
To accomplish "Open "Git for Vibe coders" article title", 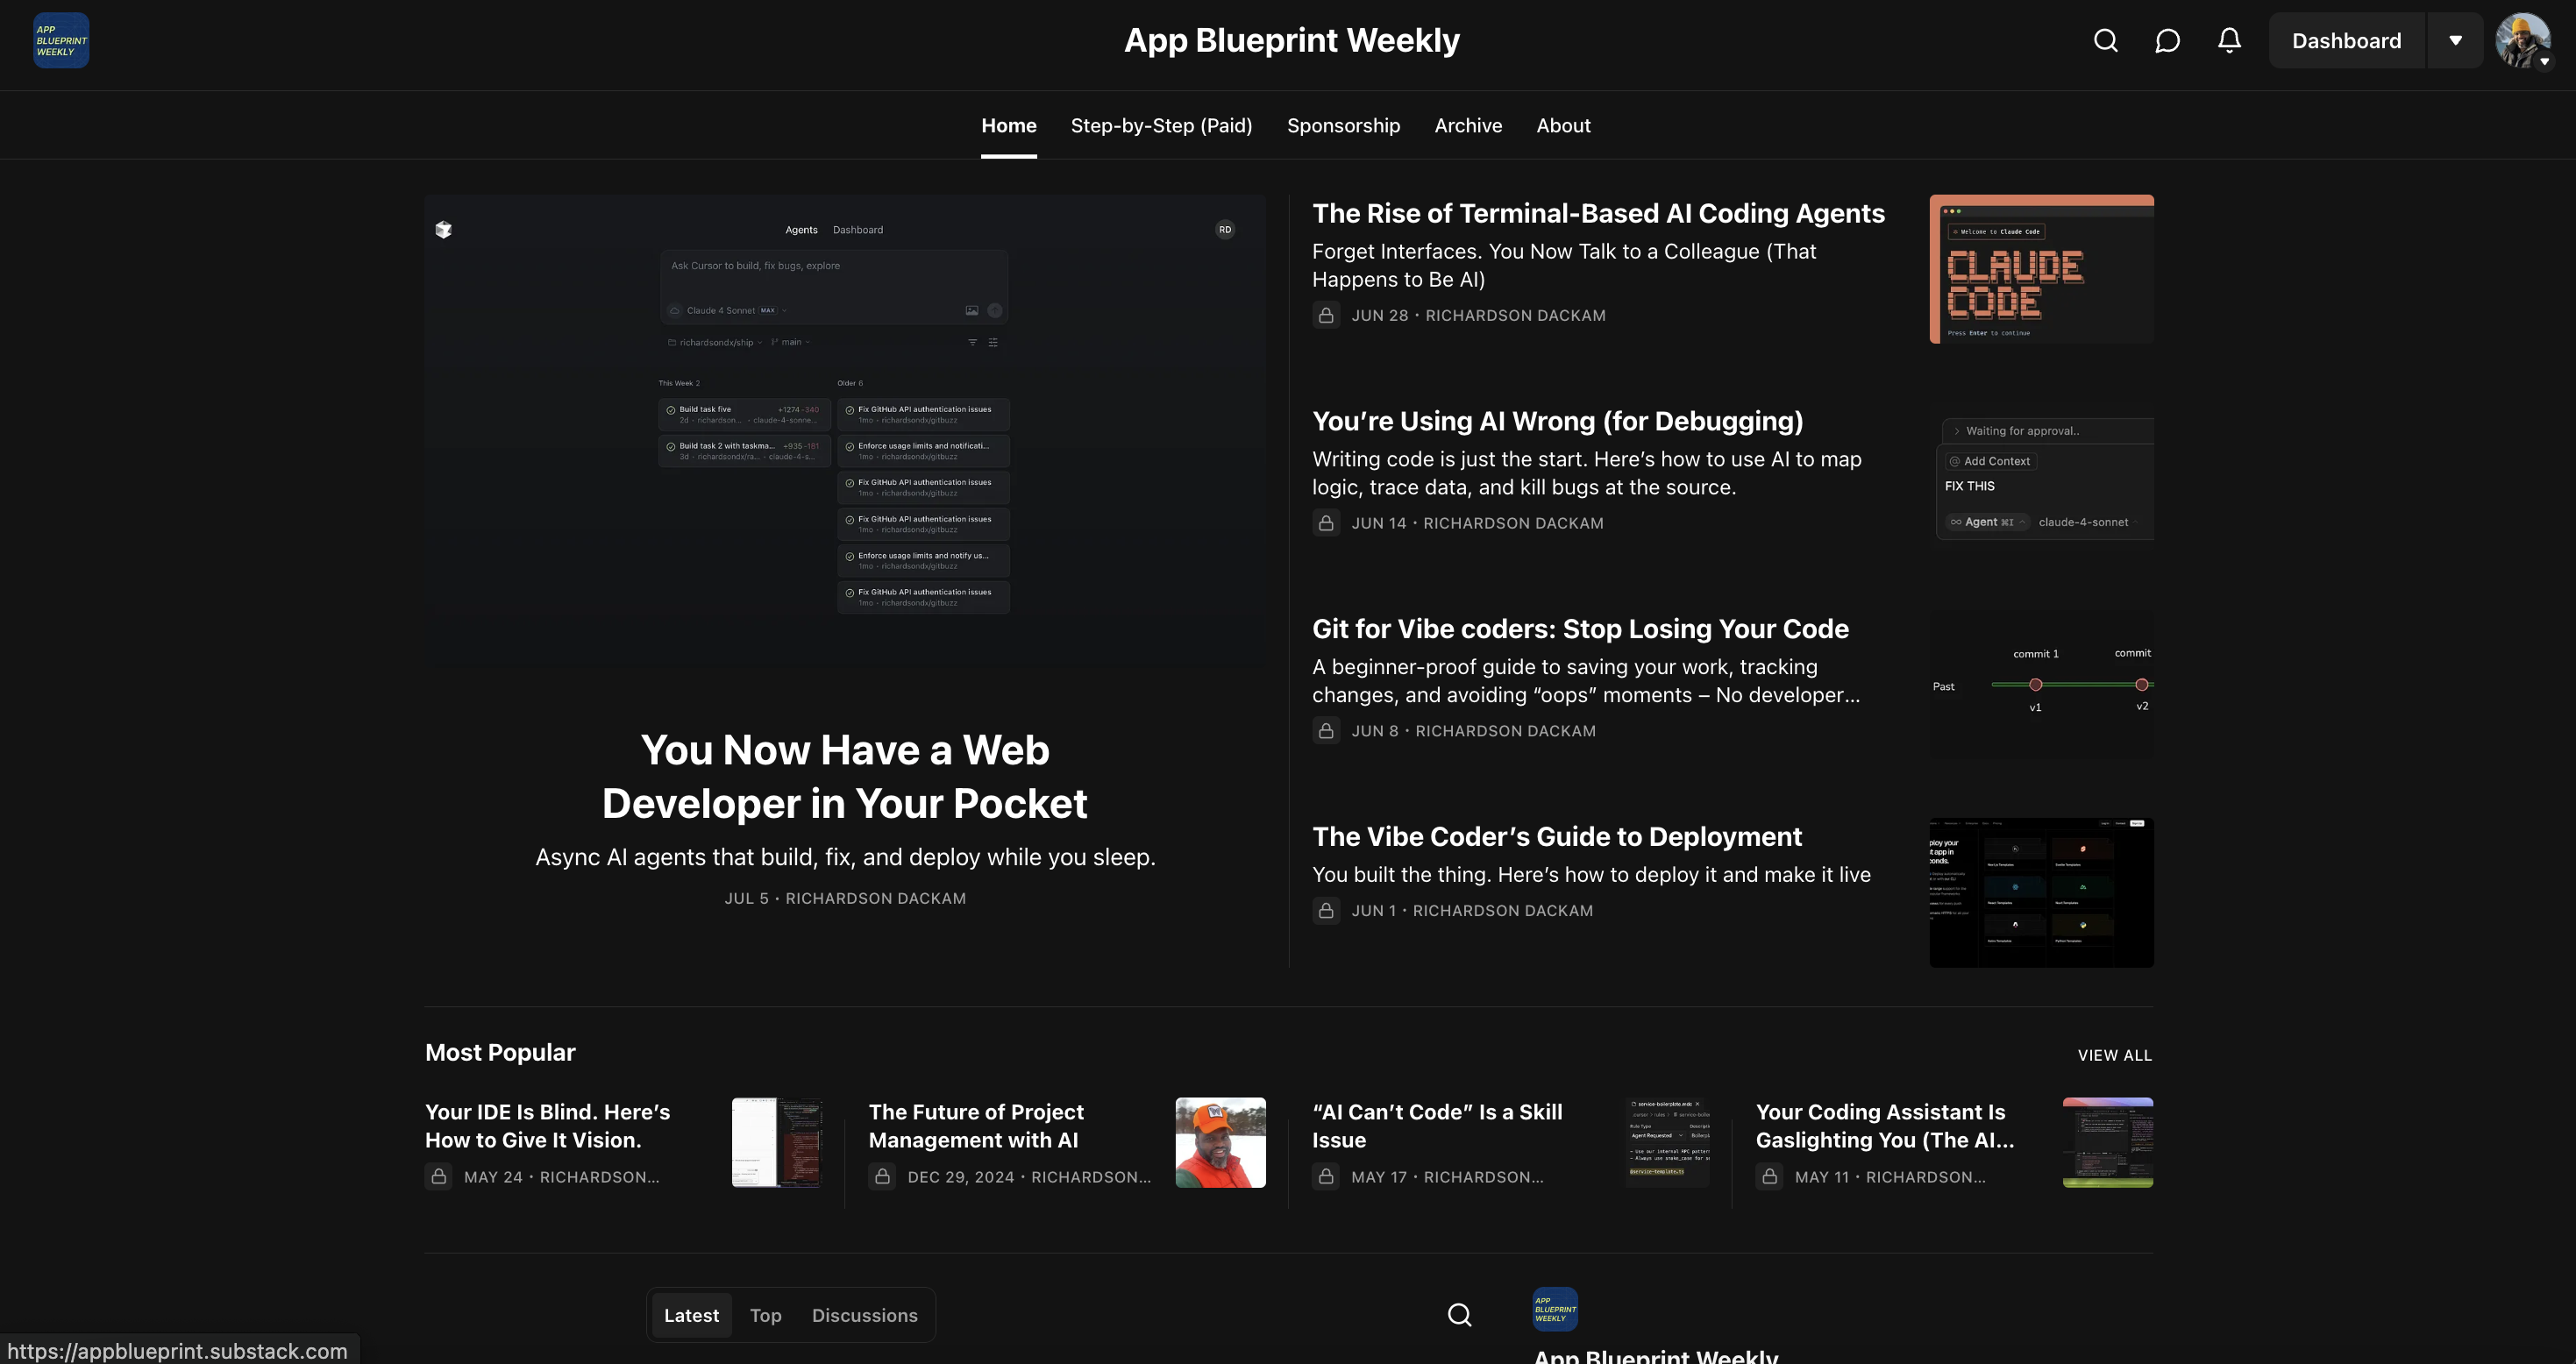I will click(x=1580, y=629).
